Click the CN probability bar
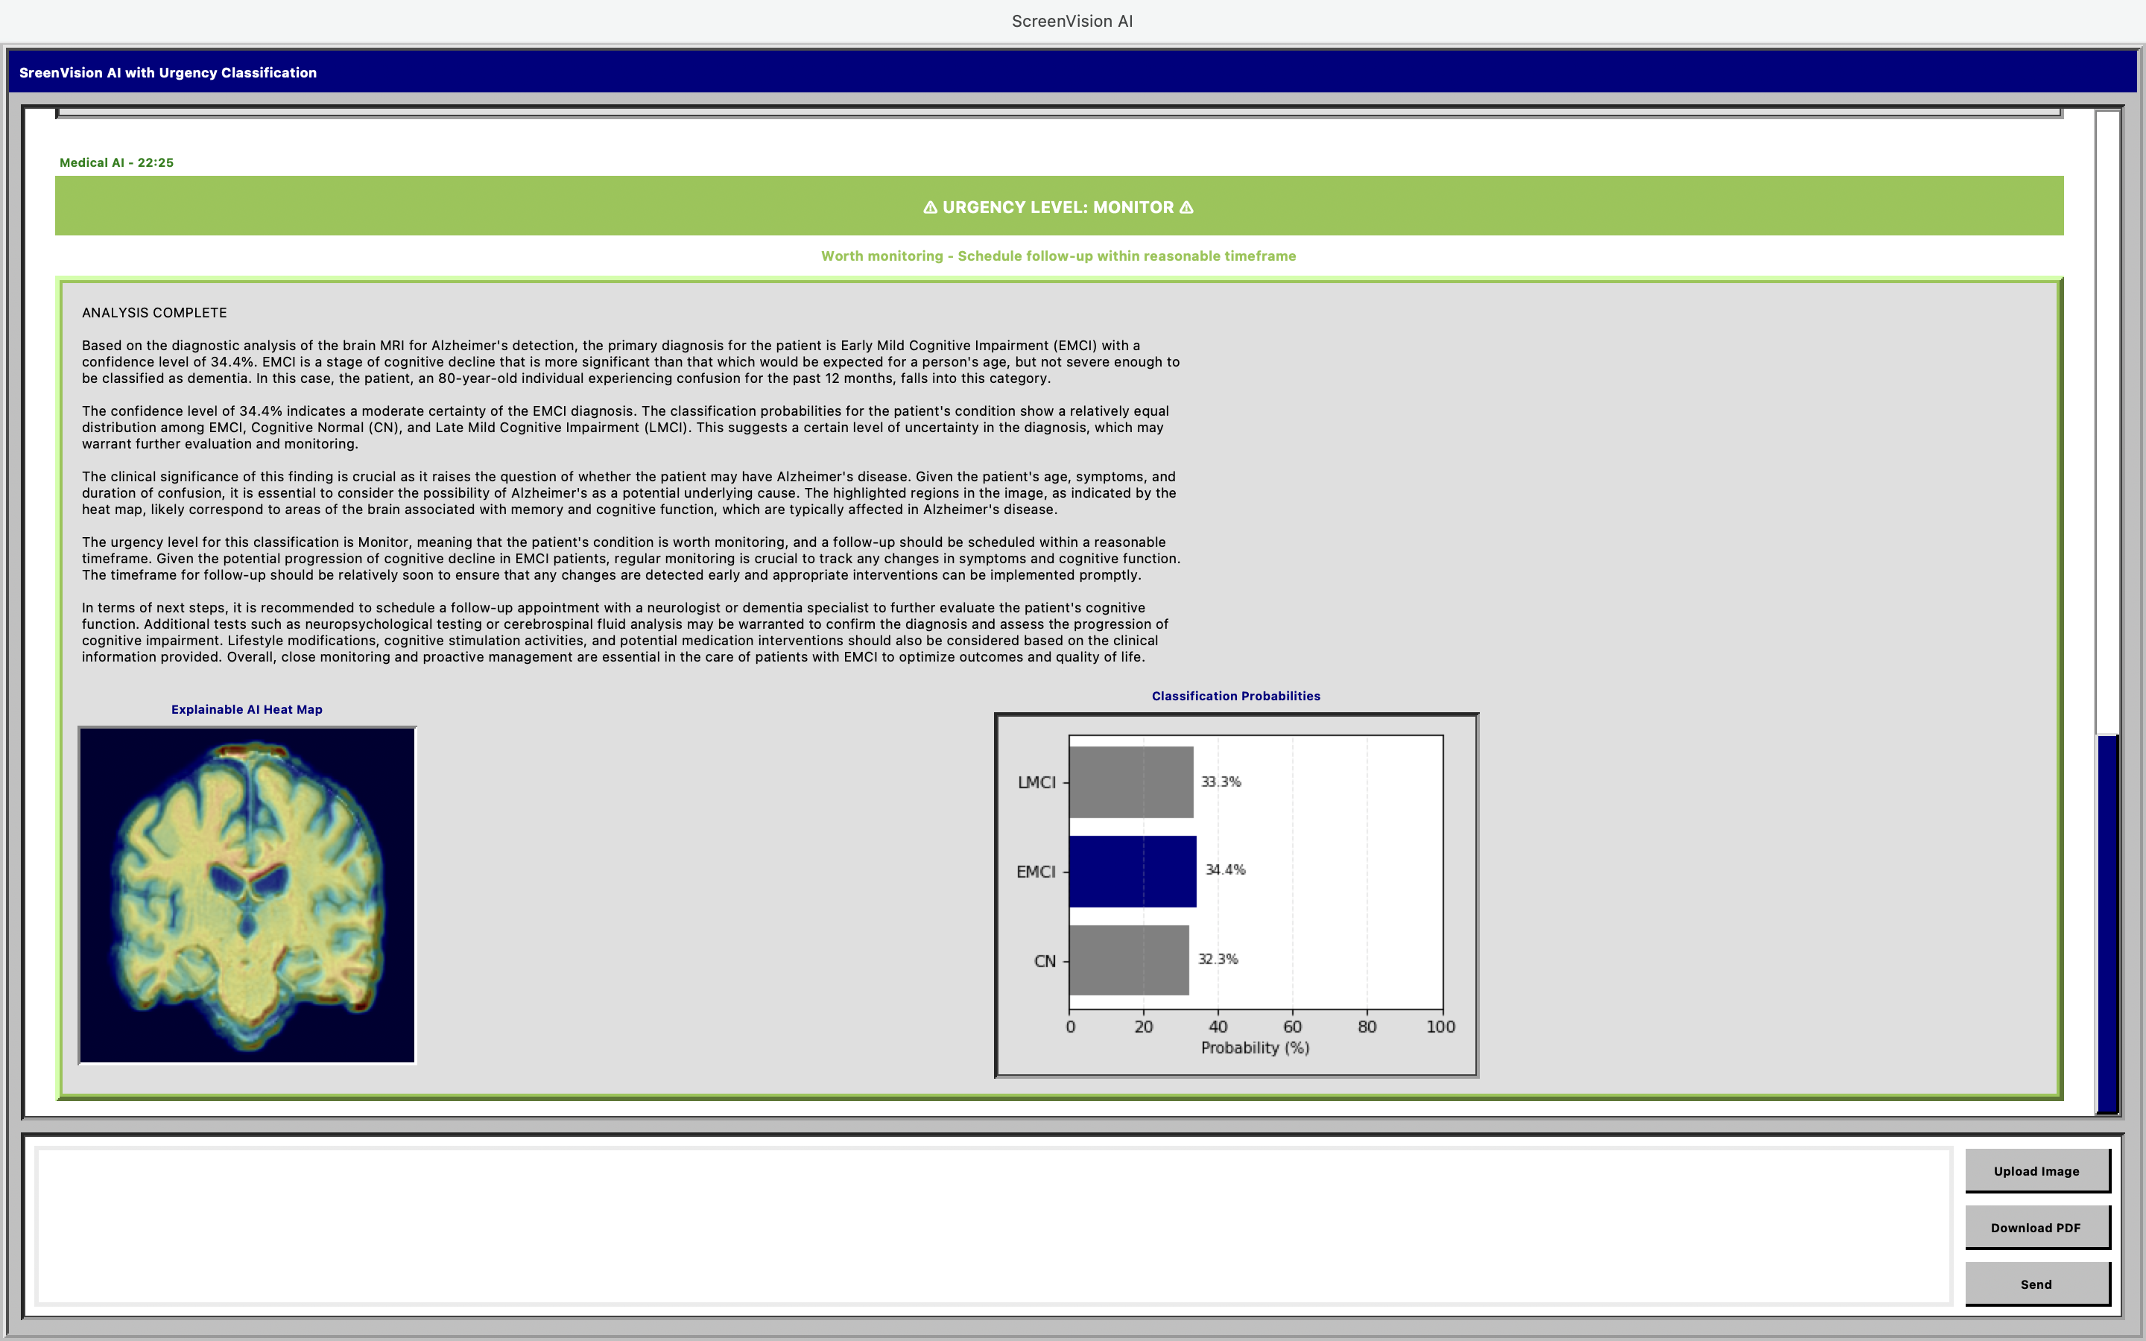The width and height of the screenshot is (2146, 1341). point(1130,960)
